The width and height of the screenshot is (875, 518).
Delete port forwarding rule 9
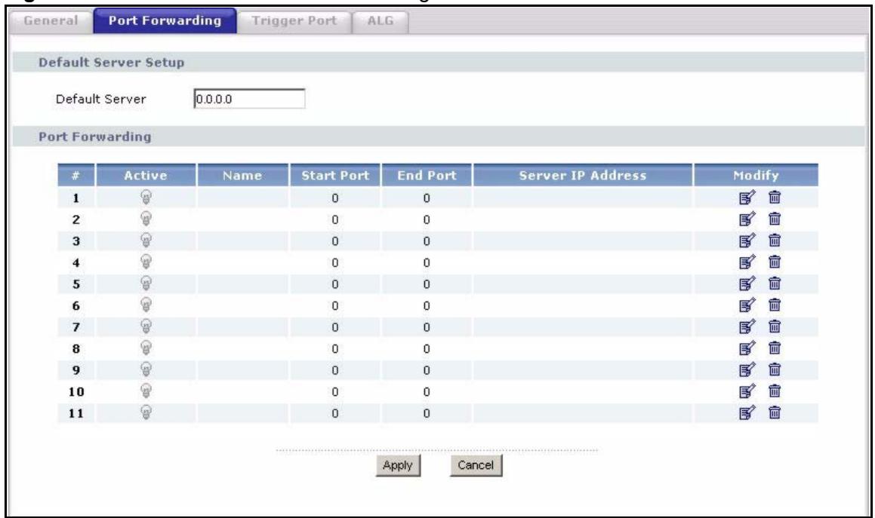coord(775,369)
